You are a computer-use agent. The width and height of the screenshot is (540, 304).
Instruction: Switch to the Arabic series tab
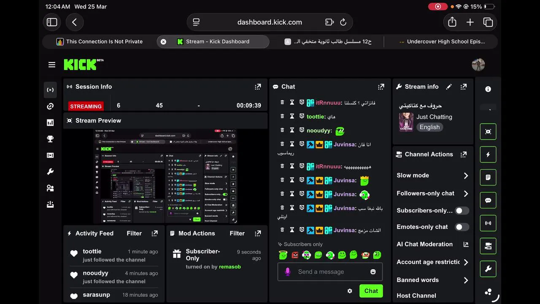pos(328,41)
